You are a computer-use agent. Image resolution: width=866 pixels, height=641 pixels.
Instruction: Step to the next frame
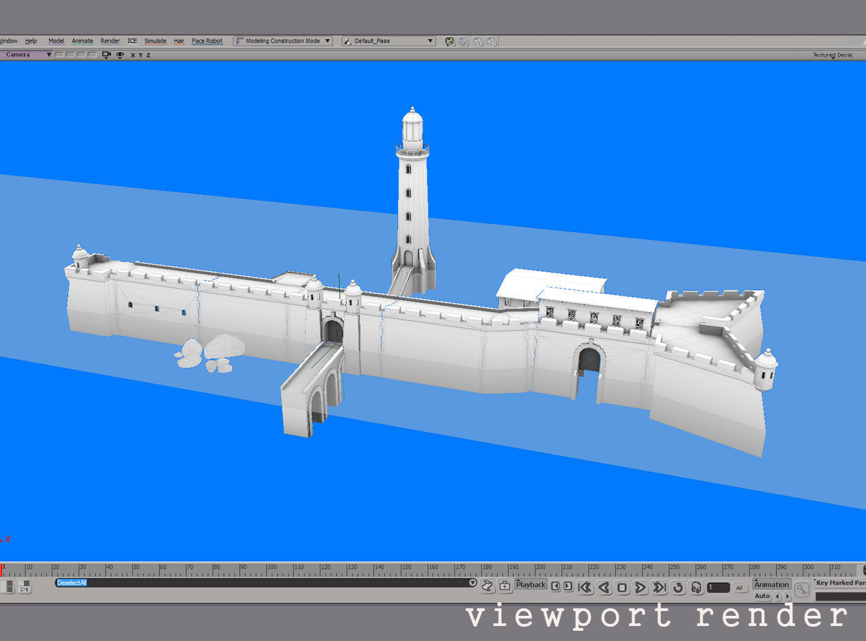click(568, 586)
